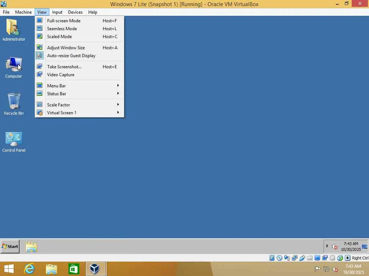Screen dimensions: 369x276
Task: Launch Internet Explorer from host taskbar
Action: coord(30,269)
